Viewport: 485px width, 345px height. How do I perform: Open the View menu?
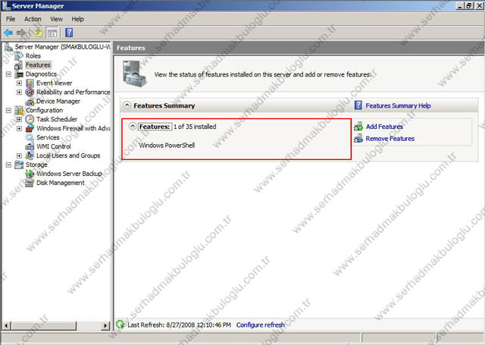[57, 19]
